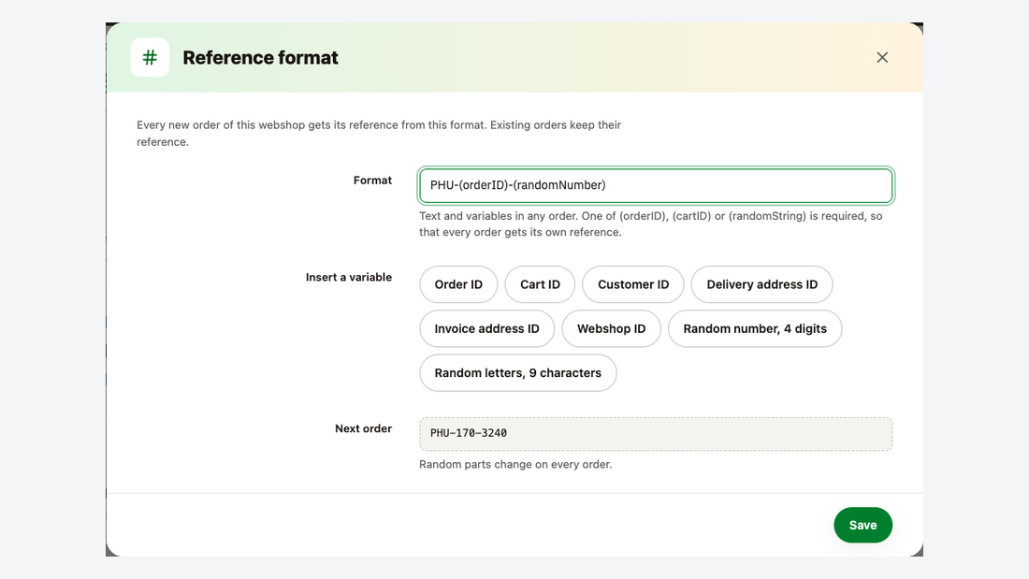The width and height of the screenshot is (1029, 579).
Task: Insert the Random number, 4 digits variable
Action: click(755, 328)
